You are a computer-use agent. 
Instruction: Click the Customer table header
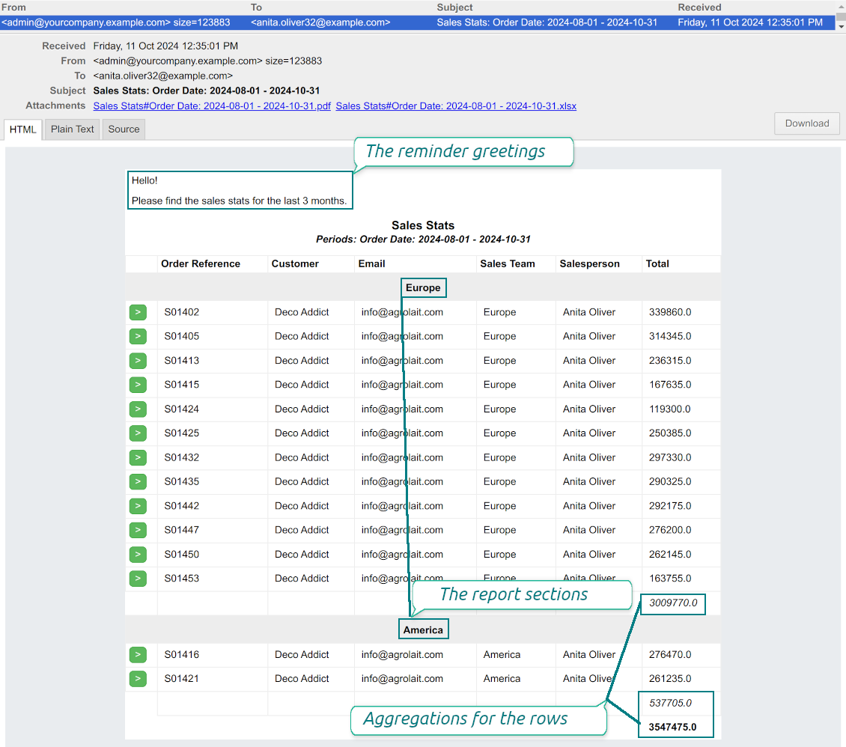click(295, 263)
